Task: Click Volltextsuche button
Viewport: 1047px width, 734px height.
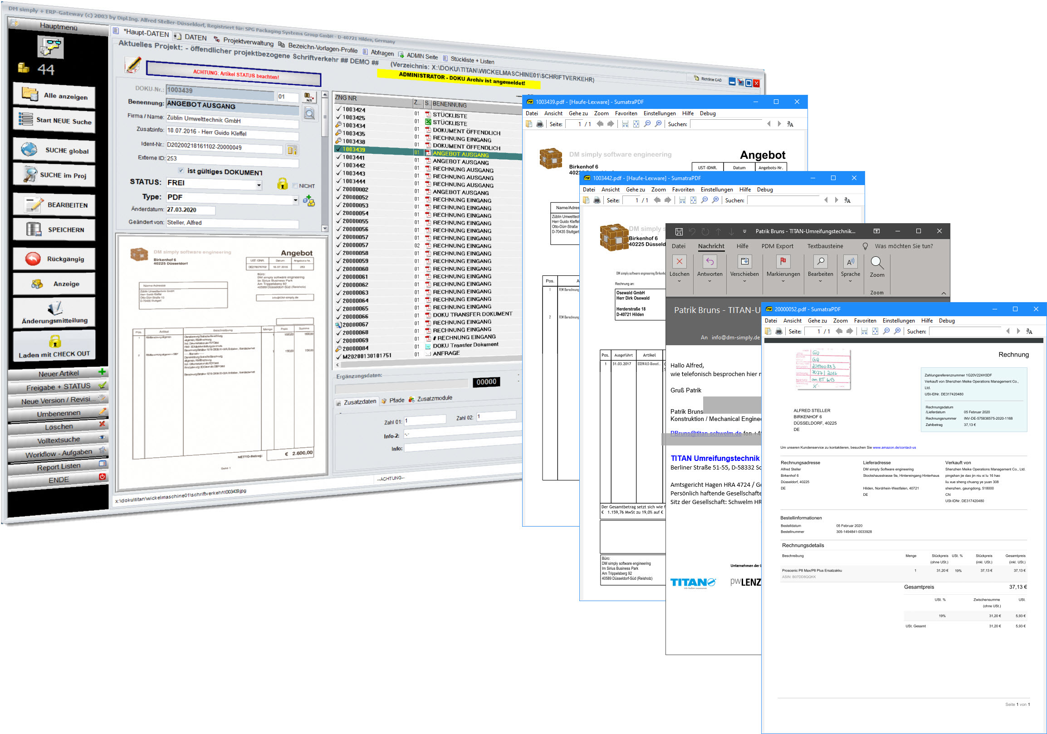Action: 58,440
